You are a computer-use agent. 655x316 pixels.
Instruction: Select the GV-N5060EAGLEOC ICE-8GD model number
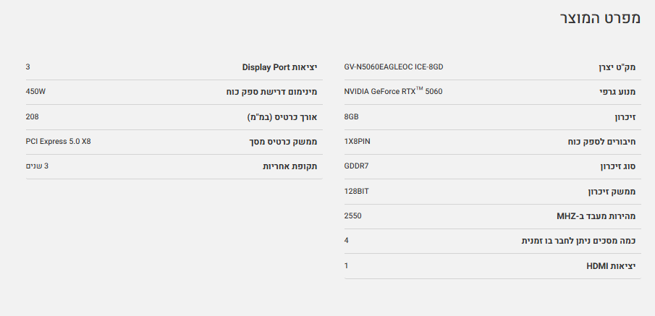(393, 67)
